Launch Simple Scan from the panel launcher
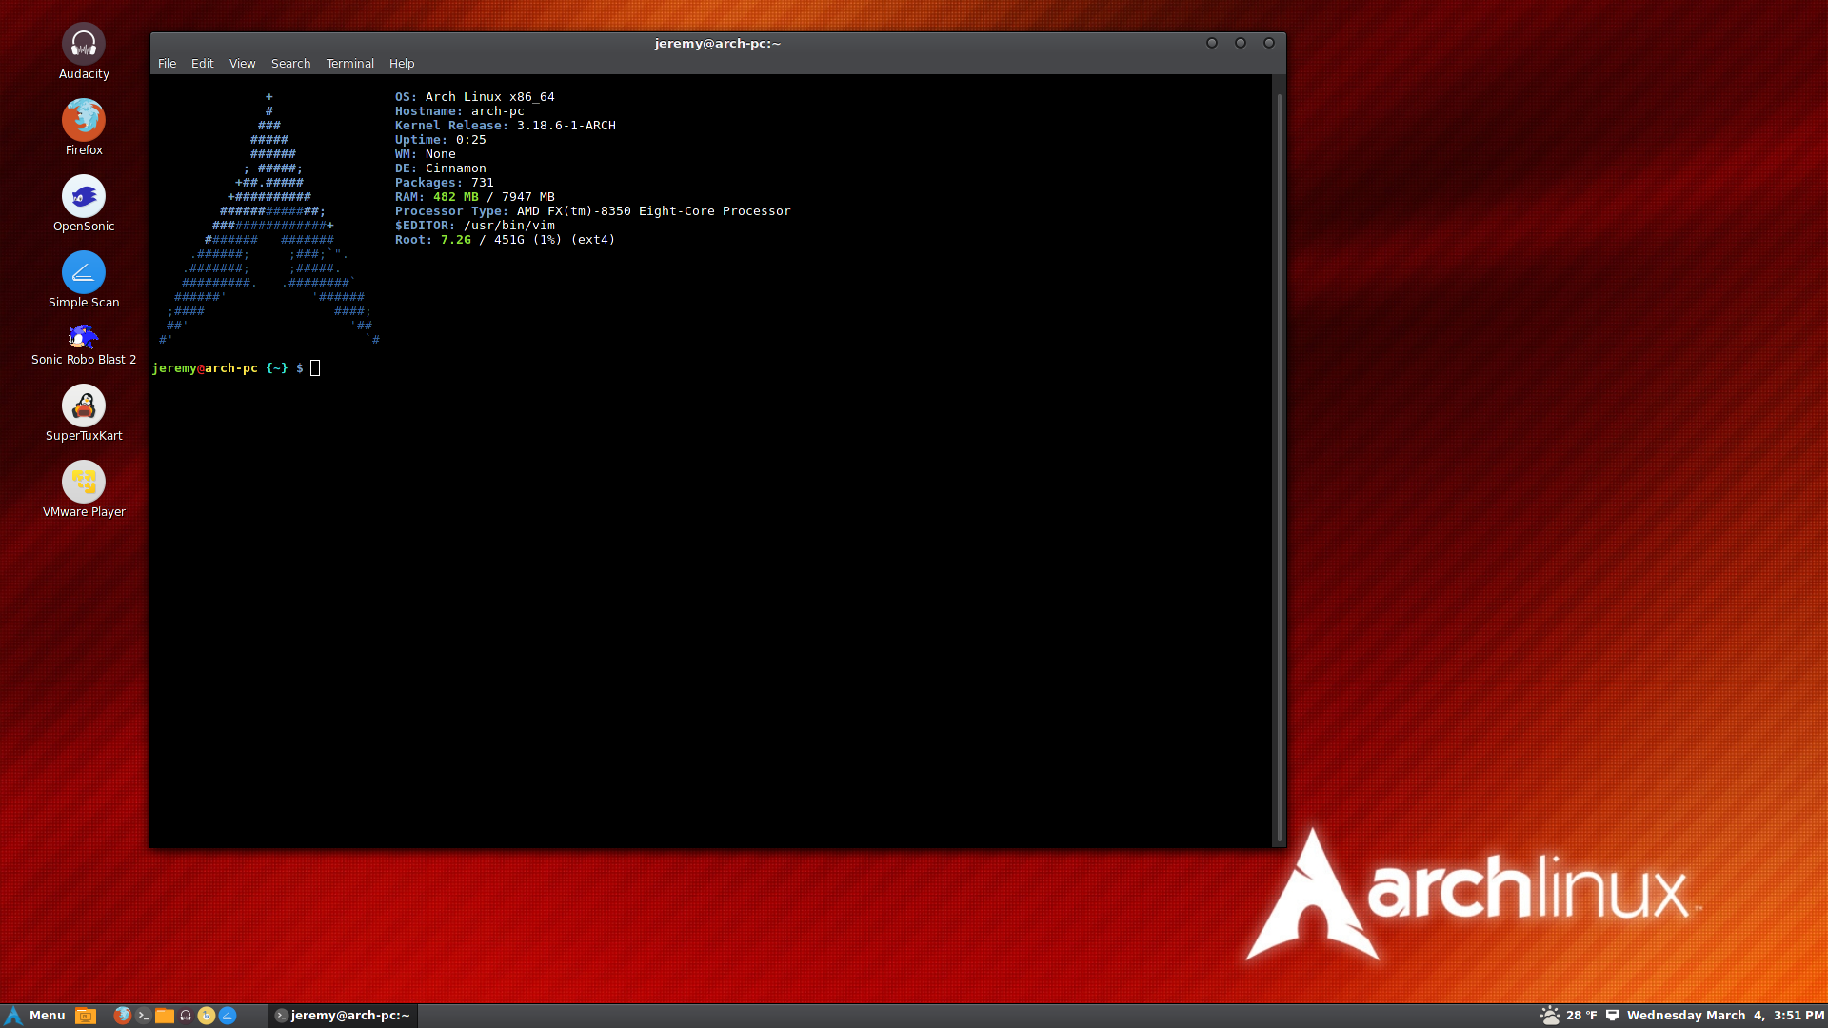This screenshot has width=1828, height=1028. 228,1016
